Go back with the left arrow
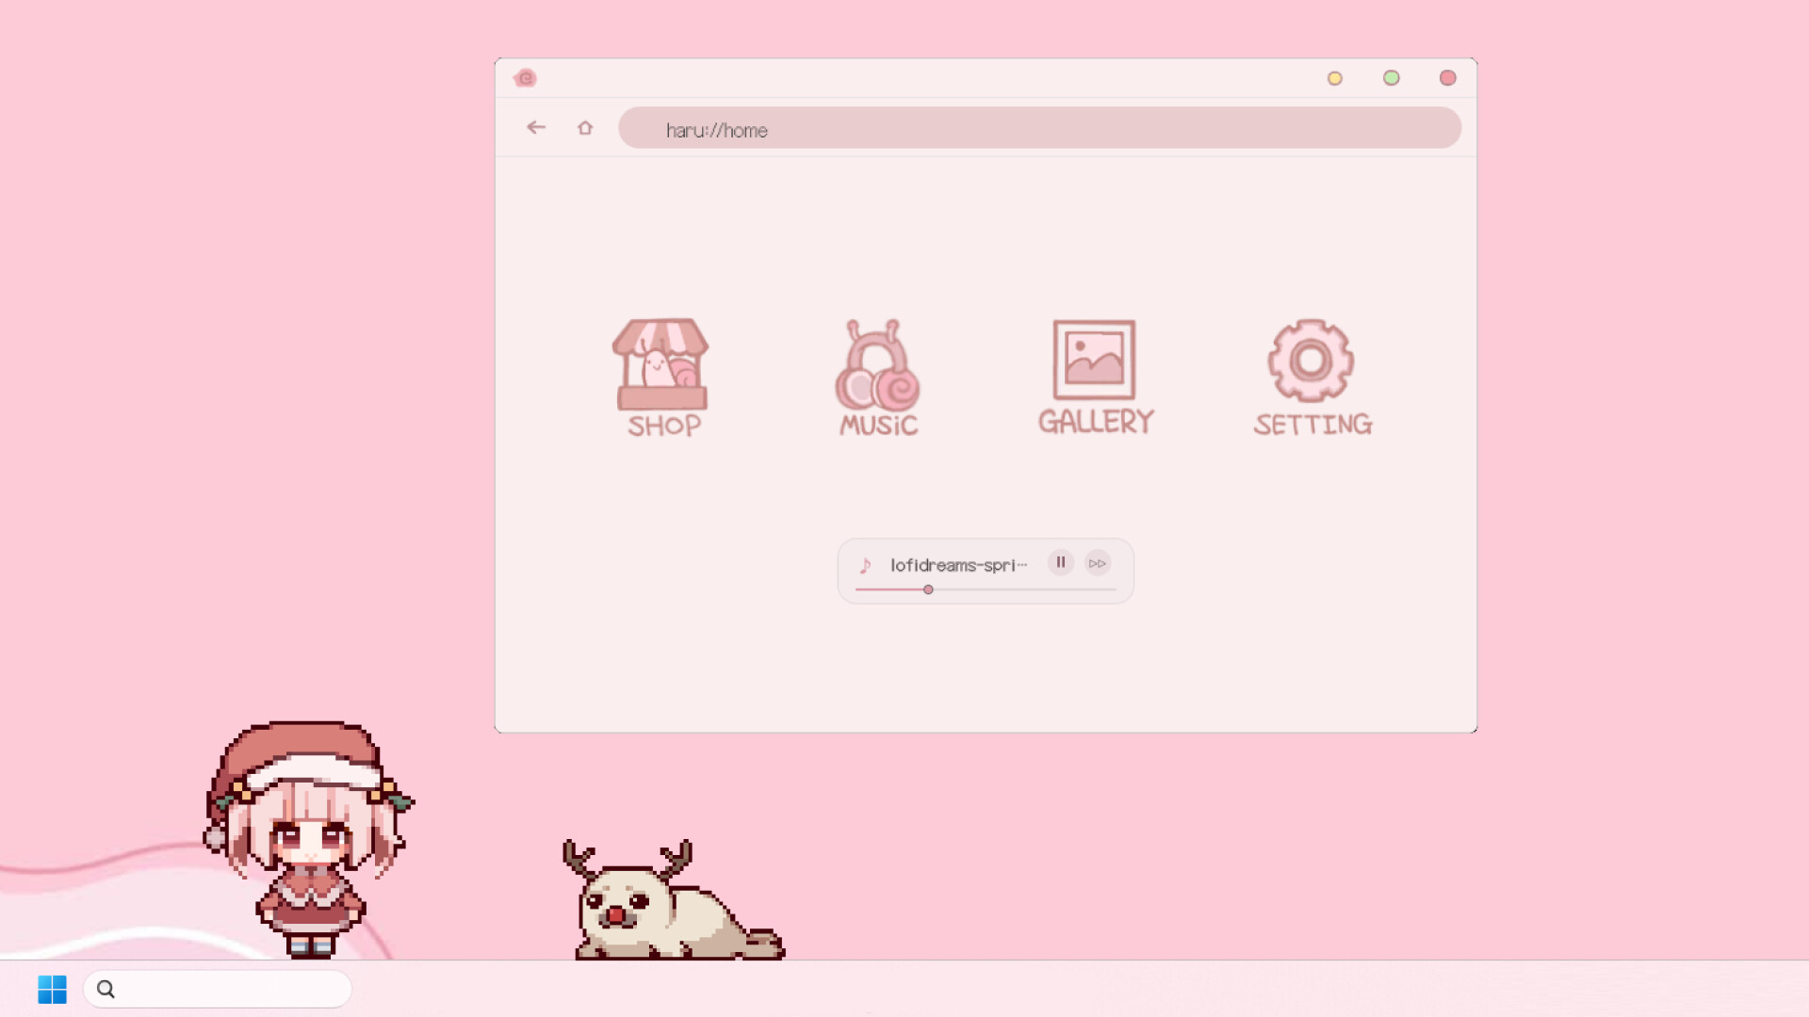 (536, 127)
